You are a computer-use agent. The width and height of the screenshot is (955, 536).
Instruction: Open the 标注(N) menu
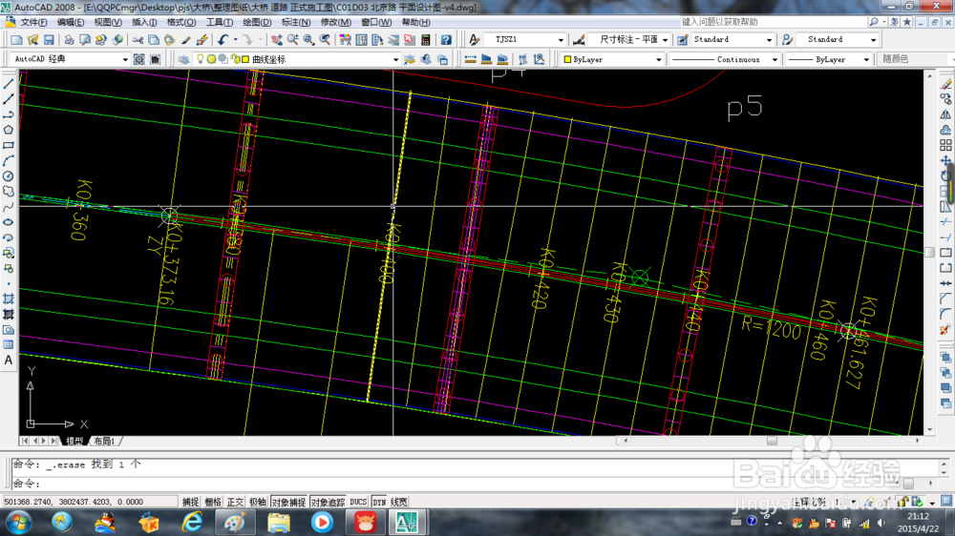point(296,22)
